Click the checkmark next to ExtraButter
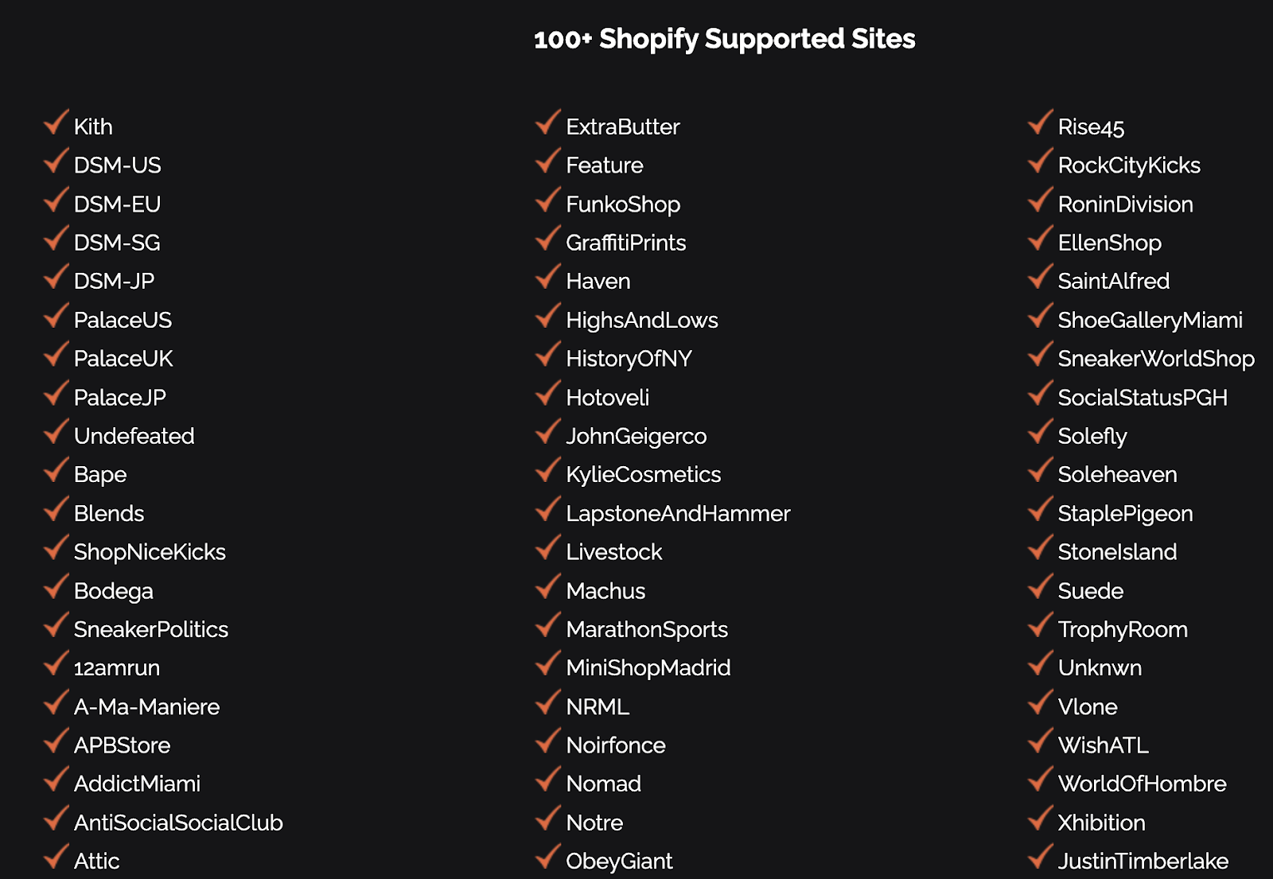The height and width of the screenshot is (879, 1273). [548, 123]
